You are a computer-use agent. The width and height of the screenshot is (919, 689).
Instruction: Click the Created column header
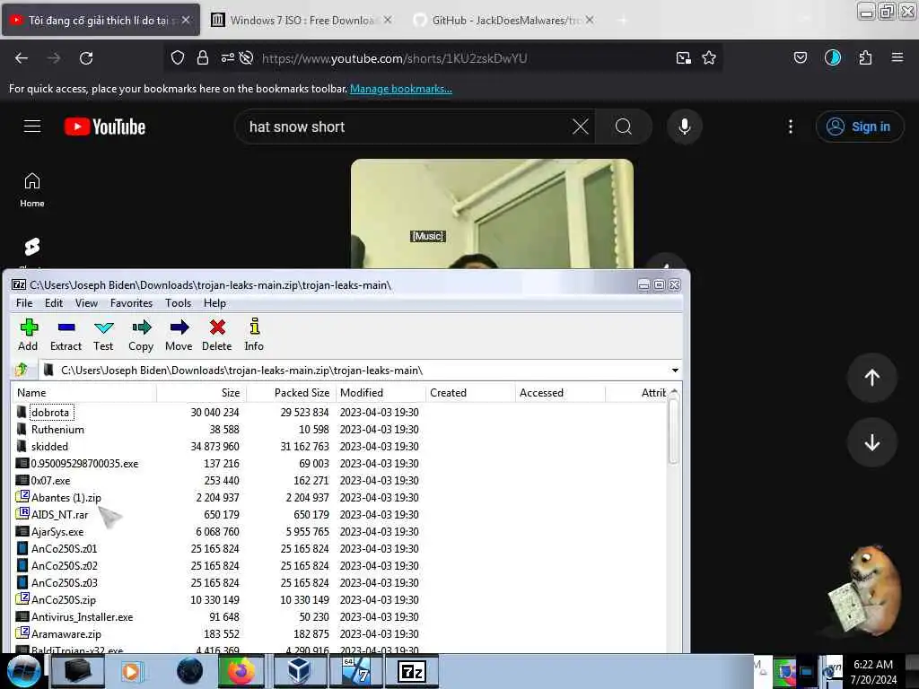tap(470, 393)
